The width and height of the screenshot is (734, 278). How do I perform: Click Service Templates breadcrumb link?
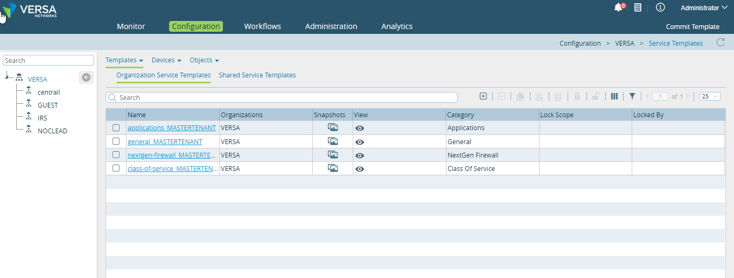[x=676, y=43]
